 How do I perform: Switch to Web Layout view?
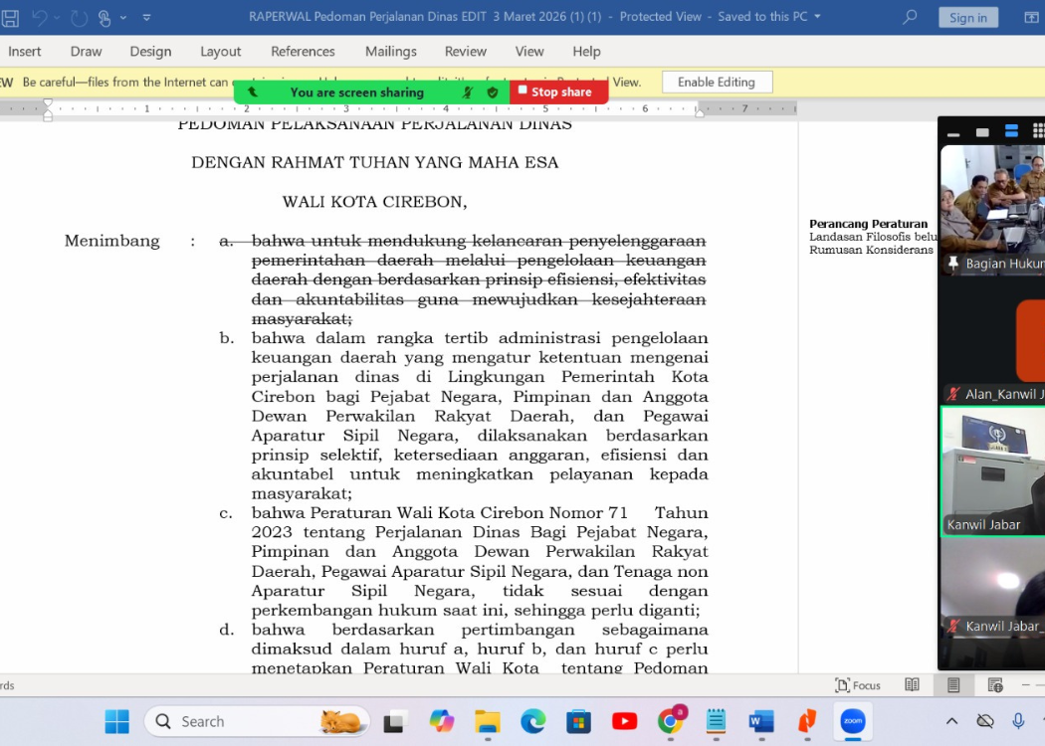coord(995,685)
